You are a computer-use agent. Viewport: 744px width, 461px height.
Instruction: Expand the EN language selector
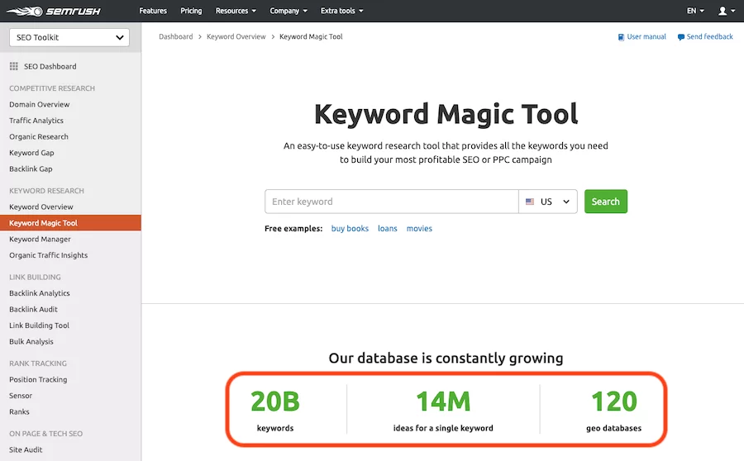click(695, 12)
